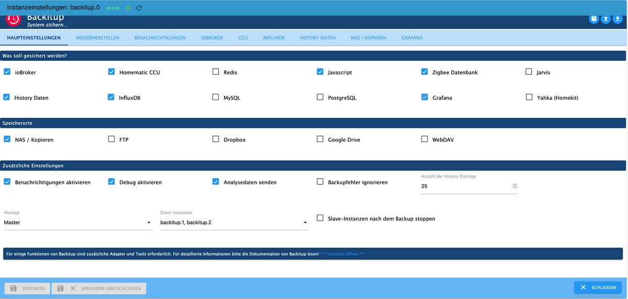Image resolution: width=628 pixels, height=299 pixels.
Task: Click the upload-arrow settings icon
Action: pyautogui.click(x=605, y=19)
